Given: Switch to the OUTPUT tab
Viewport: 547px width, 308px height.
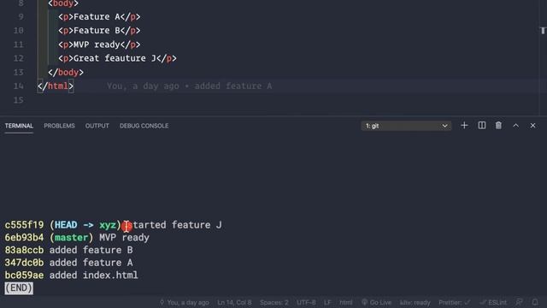Looking at the screenshot, I should click(x=97, y=126).
